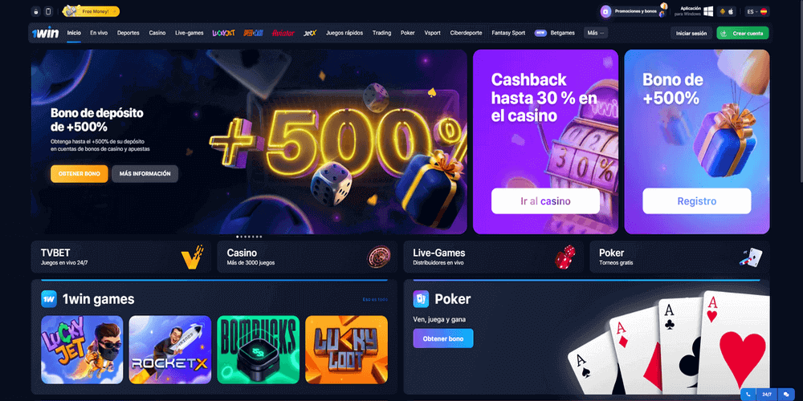Open the Windows application download icon
Screen dimensions: 803x401
tap(709, 11)
